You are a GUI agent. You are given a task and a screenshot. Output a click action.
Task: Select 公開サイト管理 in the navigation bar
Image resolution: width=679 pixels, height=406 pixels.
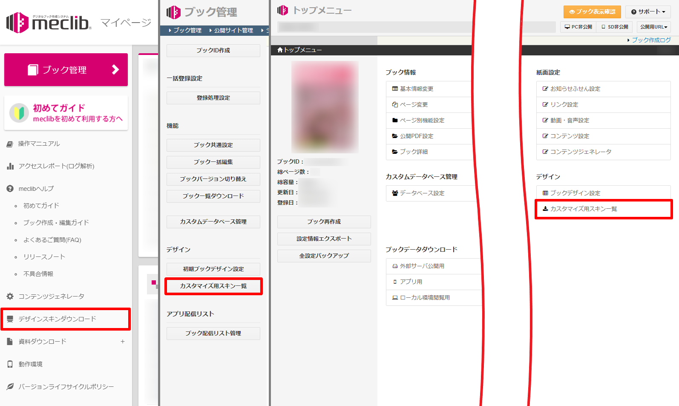point(233,31)
